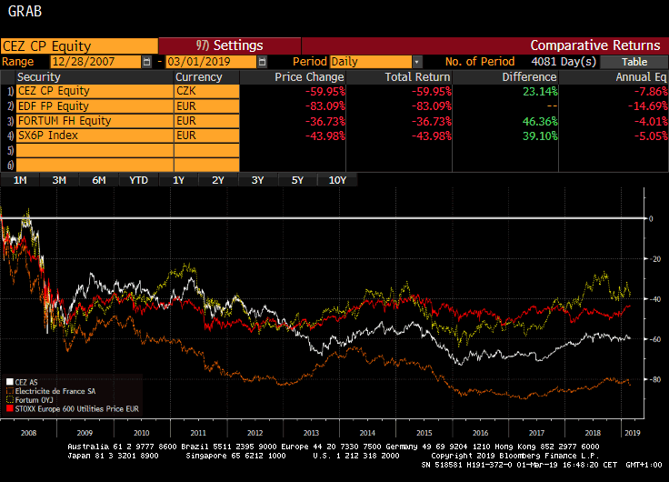Screen dimensions: 669x482
Task: Select the 10Y range tab
Action: point(337,180)
